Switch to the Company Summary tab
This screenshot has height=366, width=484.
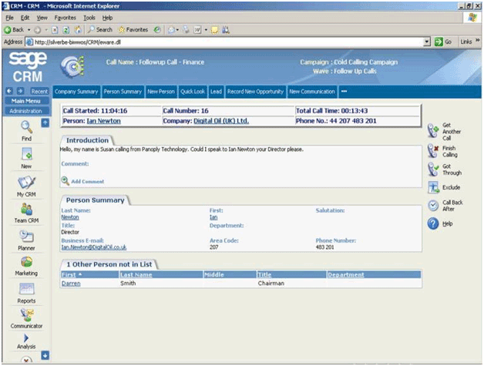[x=76, y=92]
